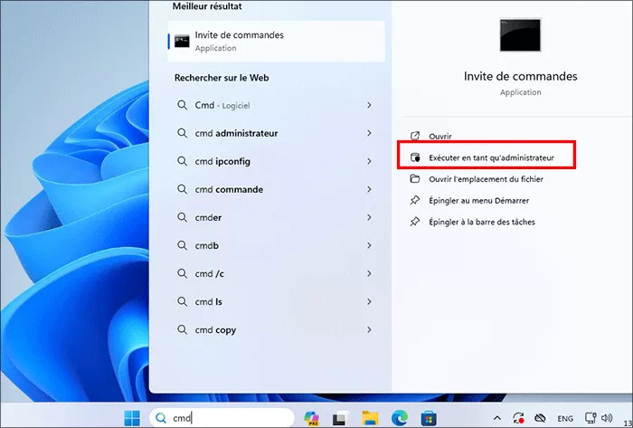Open File Explorer from the taskbar
Screen dimensions: 633x428
pos(370,418)
